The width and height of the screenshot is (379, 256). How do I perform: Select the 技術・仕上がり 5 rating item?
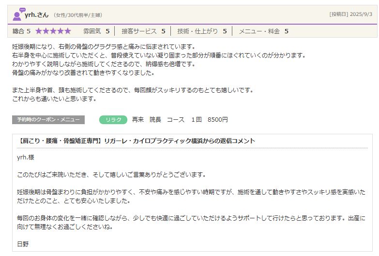pos(202,31)
